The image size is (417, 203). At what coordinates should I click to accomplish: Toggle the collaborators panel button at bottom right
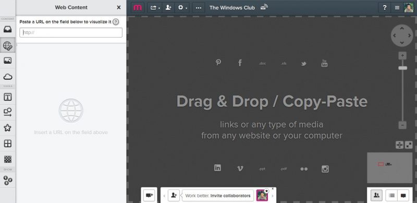pos(376,195)
